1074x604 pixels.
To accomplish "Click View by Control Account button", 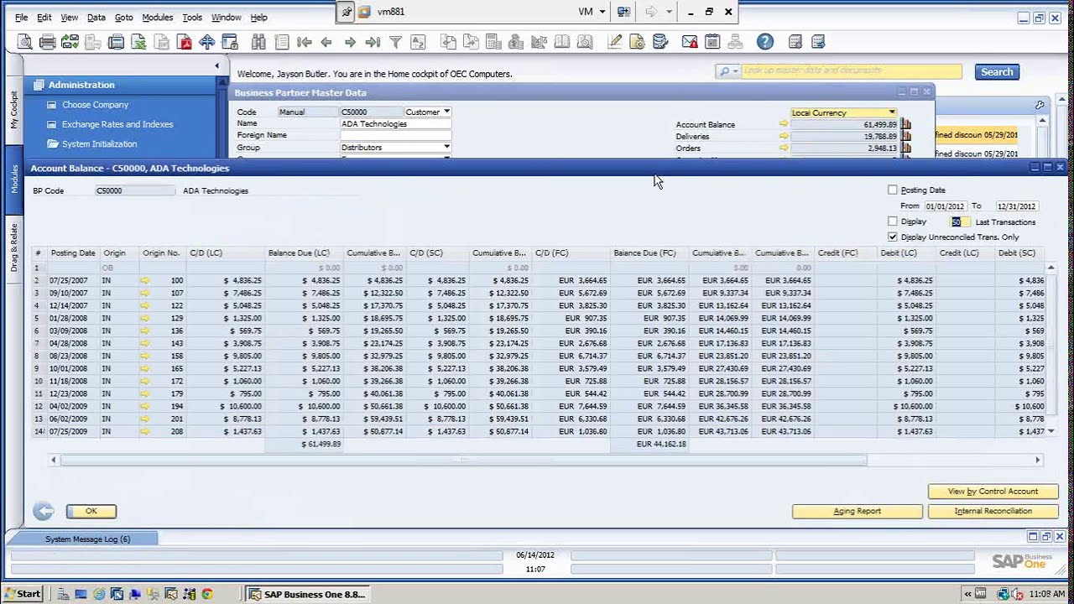I will coord(993,492).
